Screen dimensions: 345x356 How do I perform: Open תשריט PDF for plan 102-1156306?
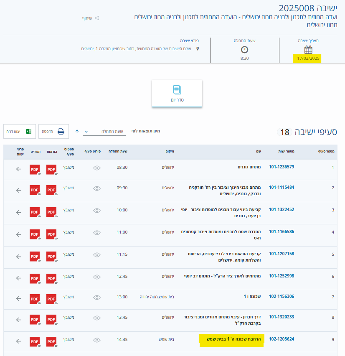coord(35,299)
